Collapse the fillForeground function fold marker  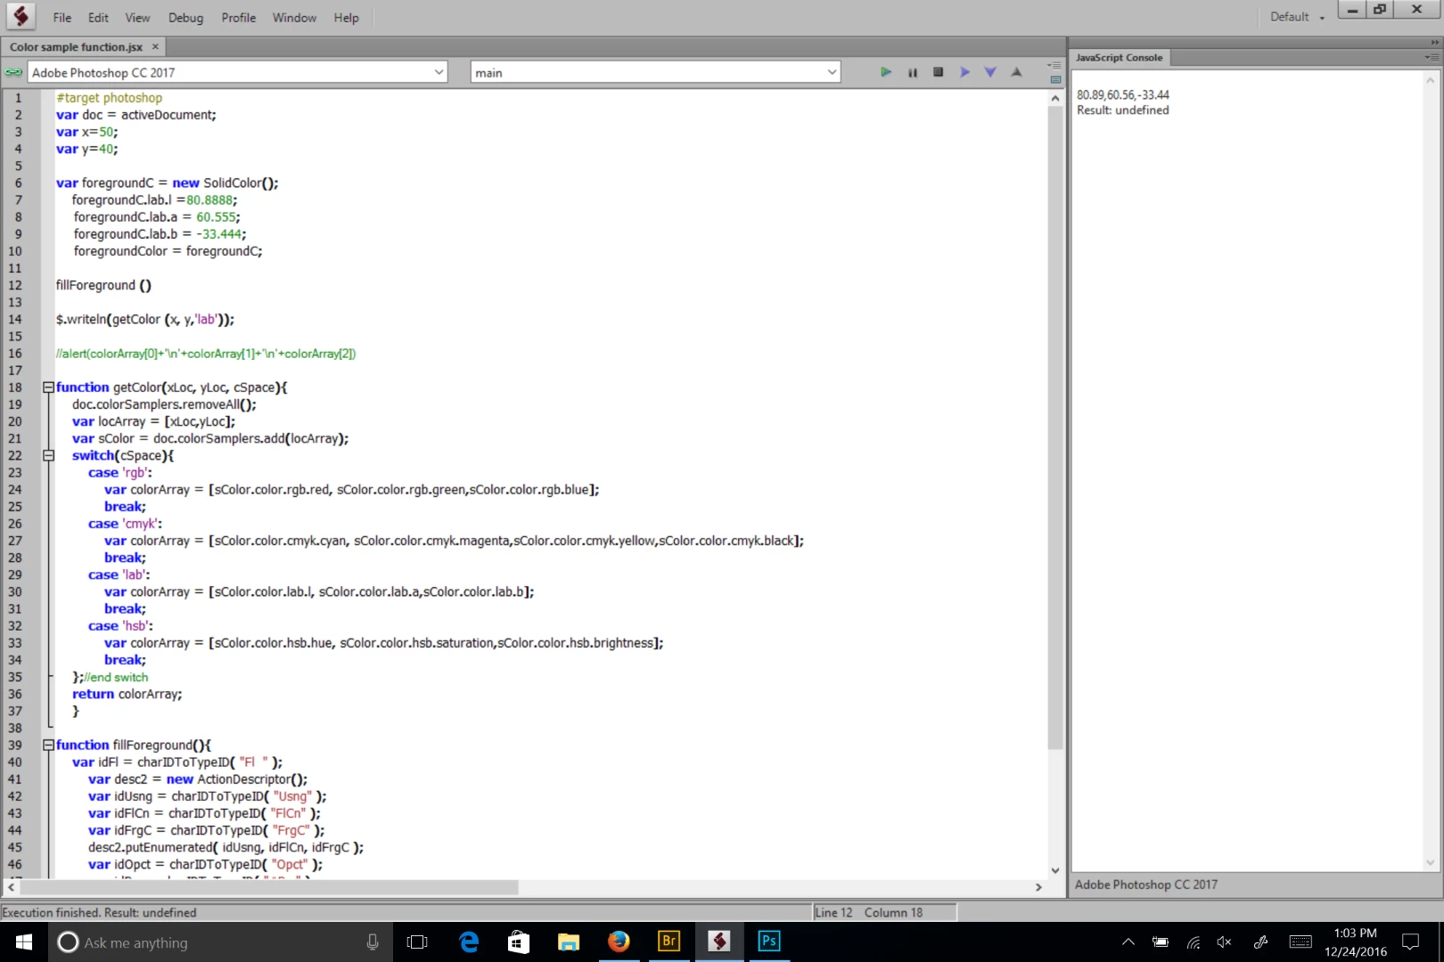pyautogui.click(x=49, y=745)
